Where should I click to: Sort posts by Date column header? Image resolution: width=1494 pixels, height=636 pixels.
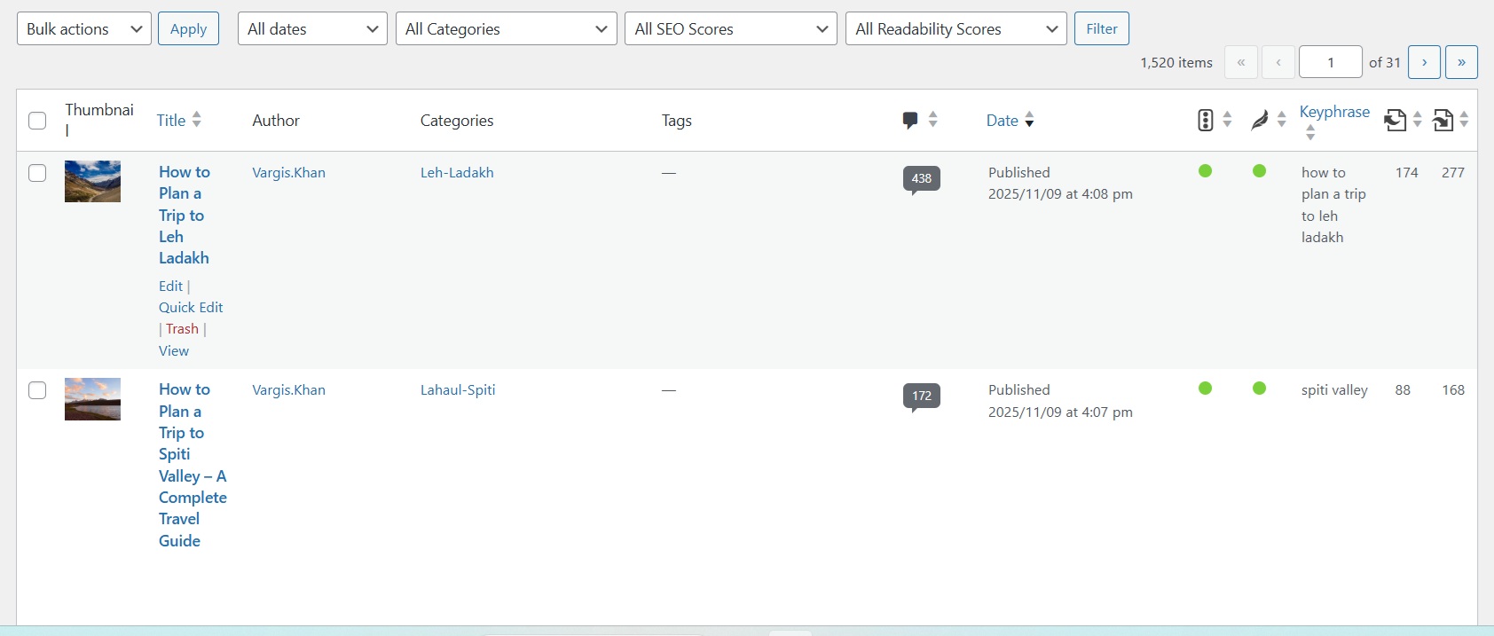click(1003, 121)
